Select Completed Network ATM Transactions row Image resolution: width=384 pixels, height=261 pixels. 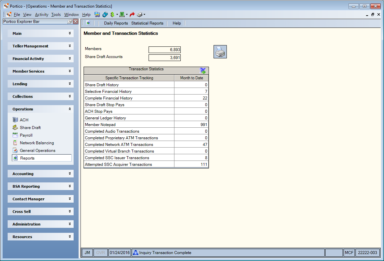(146, 145)
